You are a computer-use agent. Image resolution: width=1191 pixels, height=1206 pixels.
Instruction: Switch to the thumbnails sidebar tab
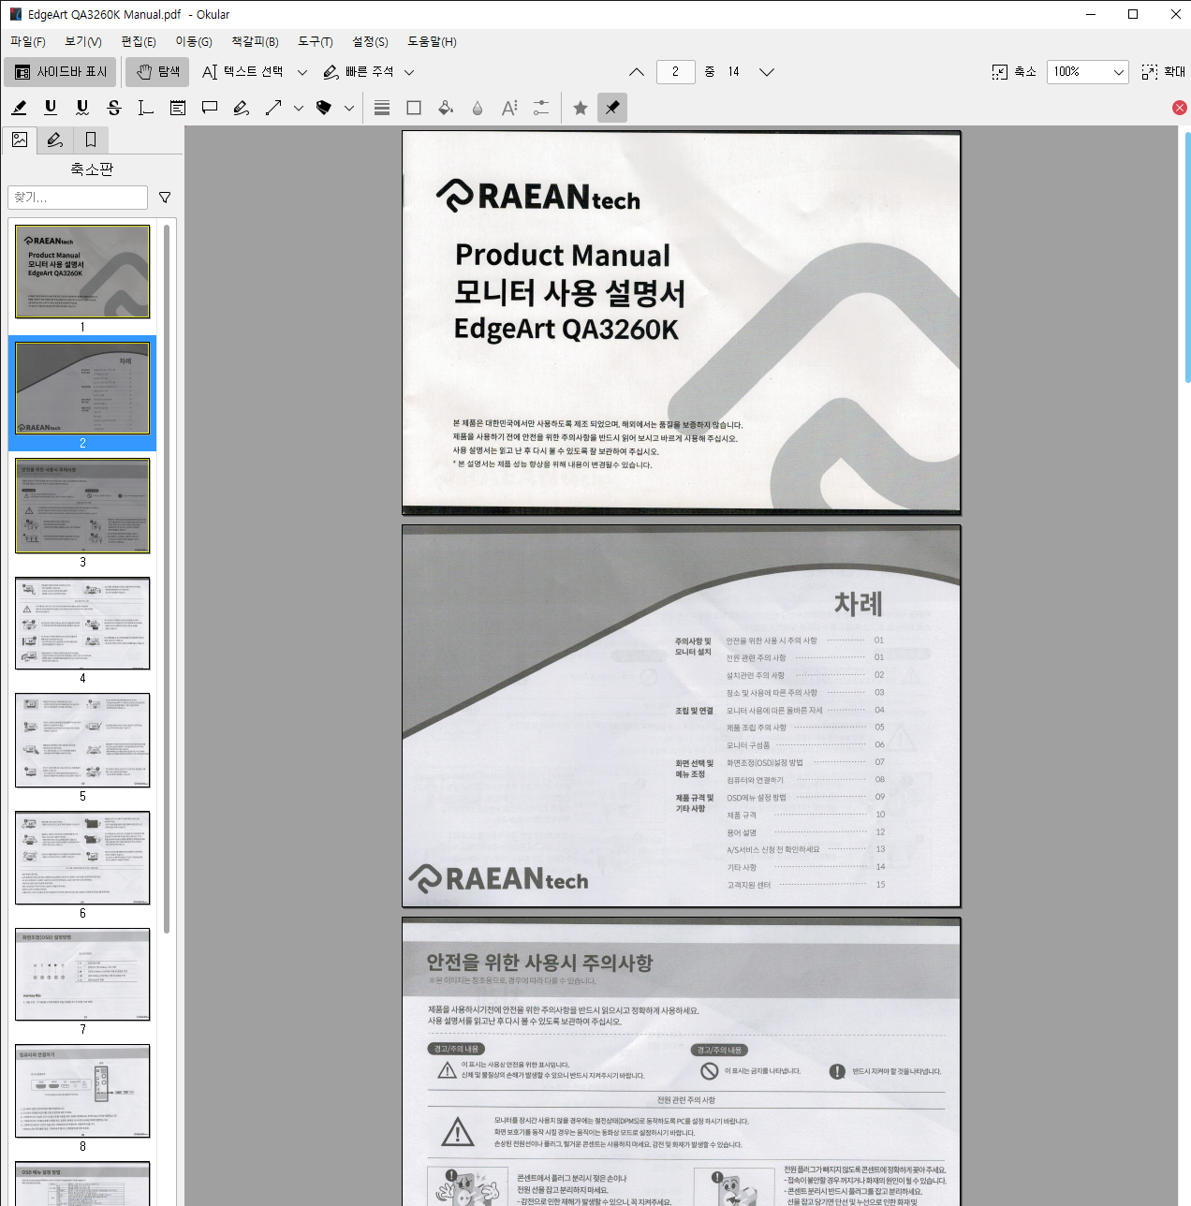pos(20,140)
